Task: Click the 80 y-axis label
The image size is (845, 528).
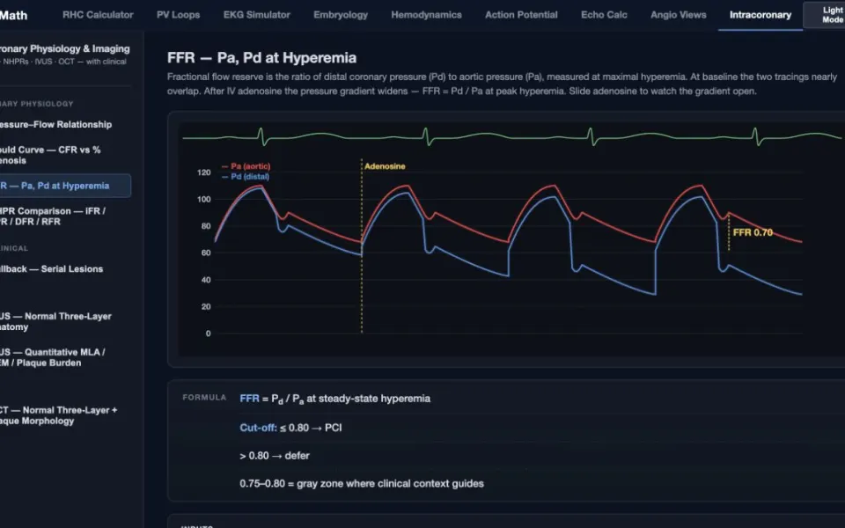Action: [x=206, y=226]
